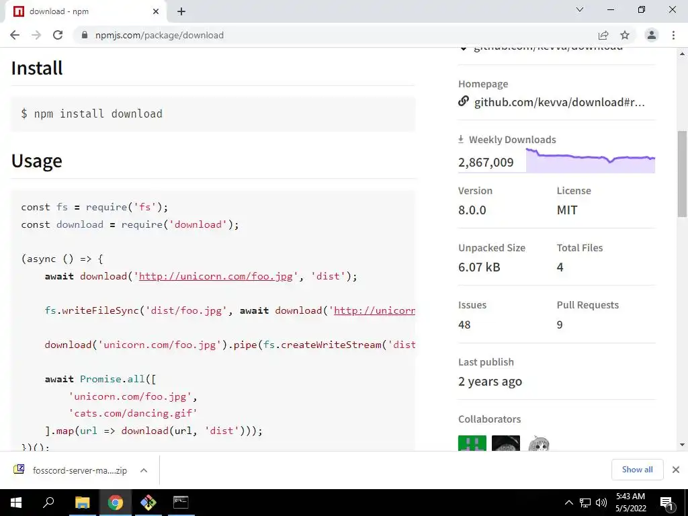Click the page vertical scrollbar thumb

(x=682, y=174)
